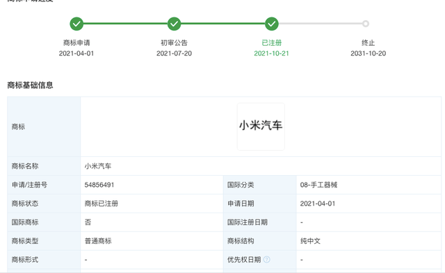Image resolution: width=445 pixels, height=273 pixels.
Task: Click the 商标基础信息 section heading
Action: pos(30,85)
